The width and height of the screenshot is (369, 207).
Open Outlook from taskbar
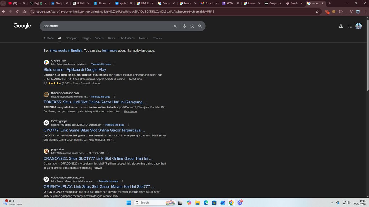pos(223,202)
